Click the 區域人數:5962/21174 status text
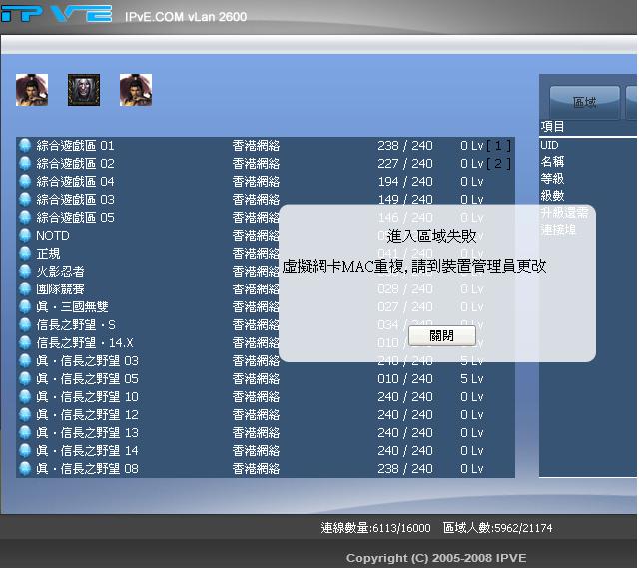This screenshot has width=639, height=568. click(497, 528)
